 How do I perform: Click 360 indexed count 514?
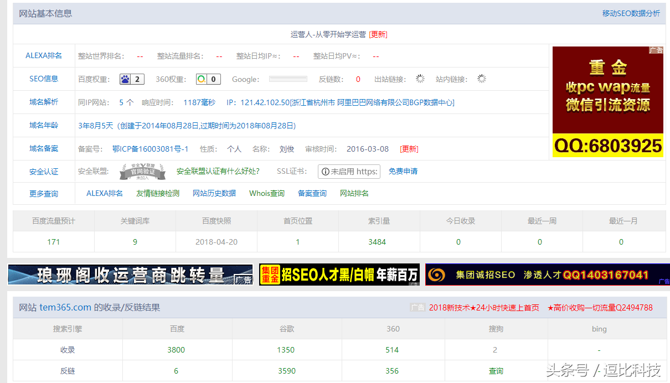392,350
